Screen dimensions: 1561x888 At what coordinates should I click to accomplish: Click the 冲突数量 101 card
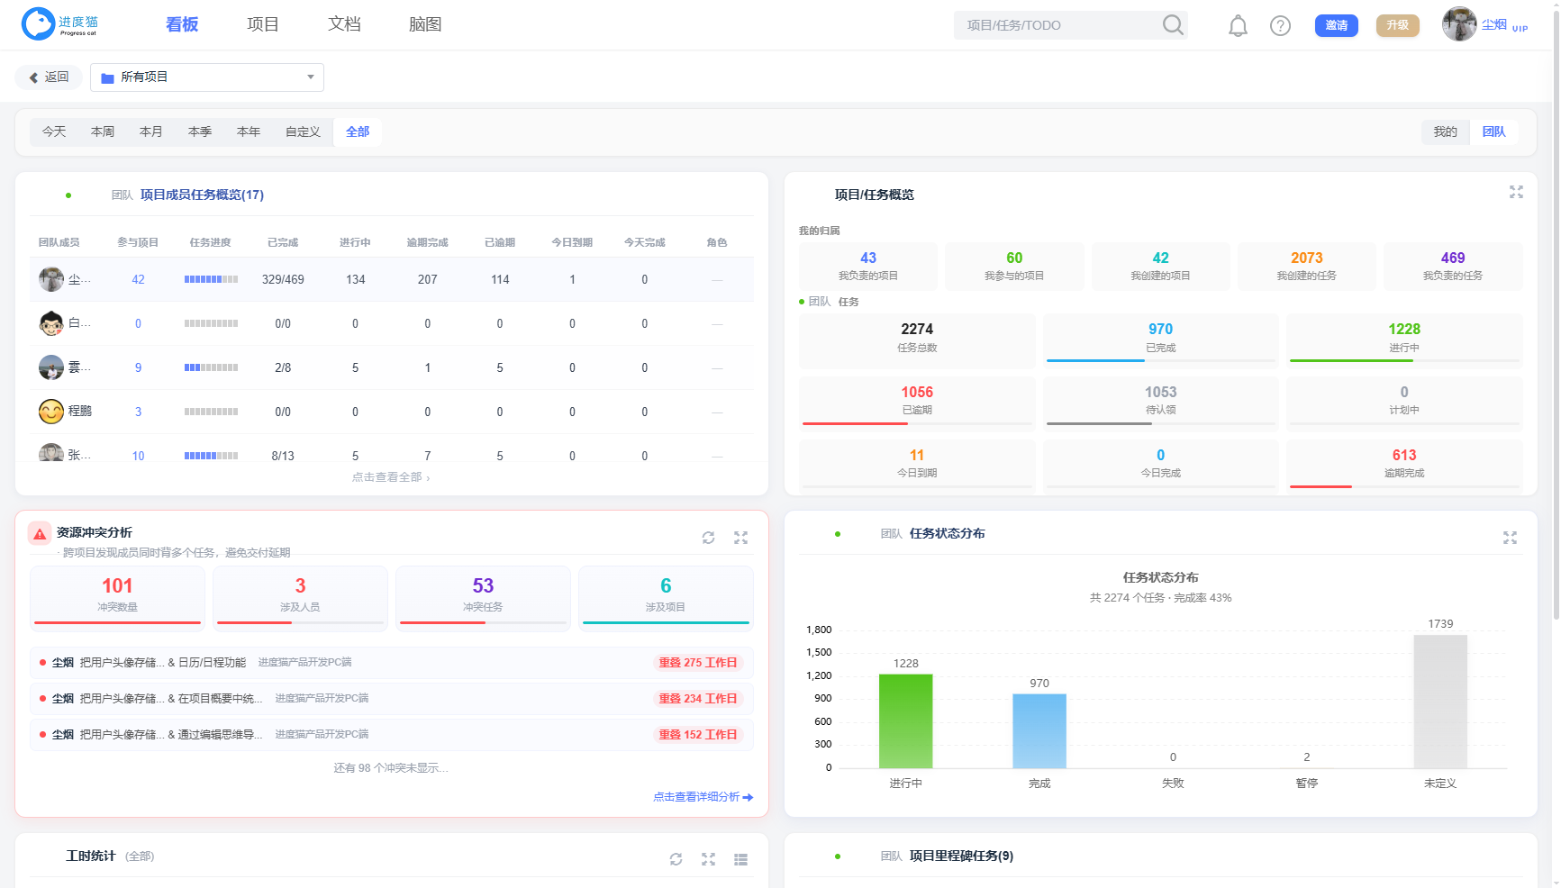click(117, 597)
